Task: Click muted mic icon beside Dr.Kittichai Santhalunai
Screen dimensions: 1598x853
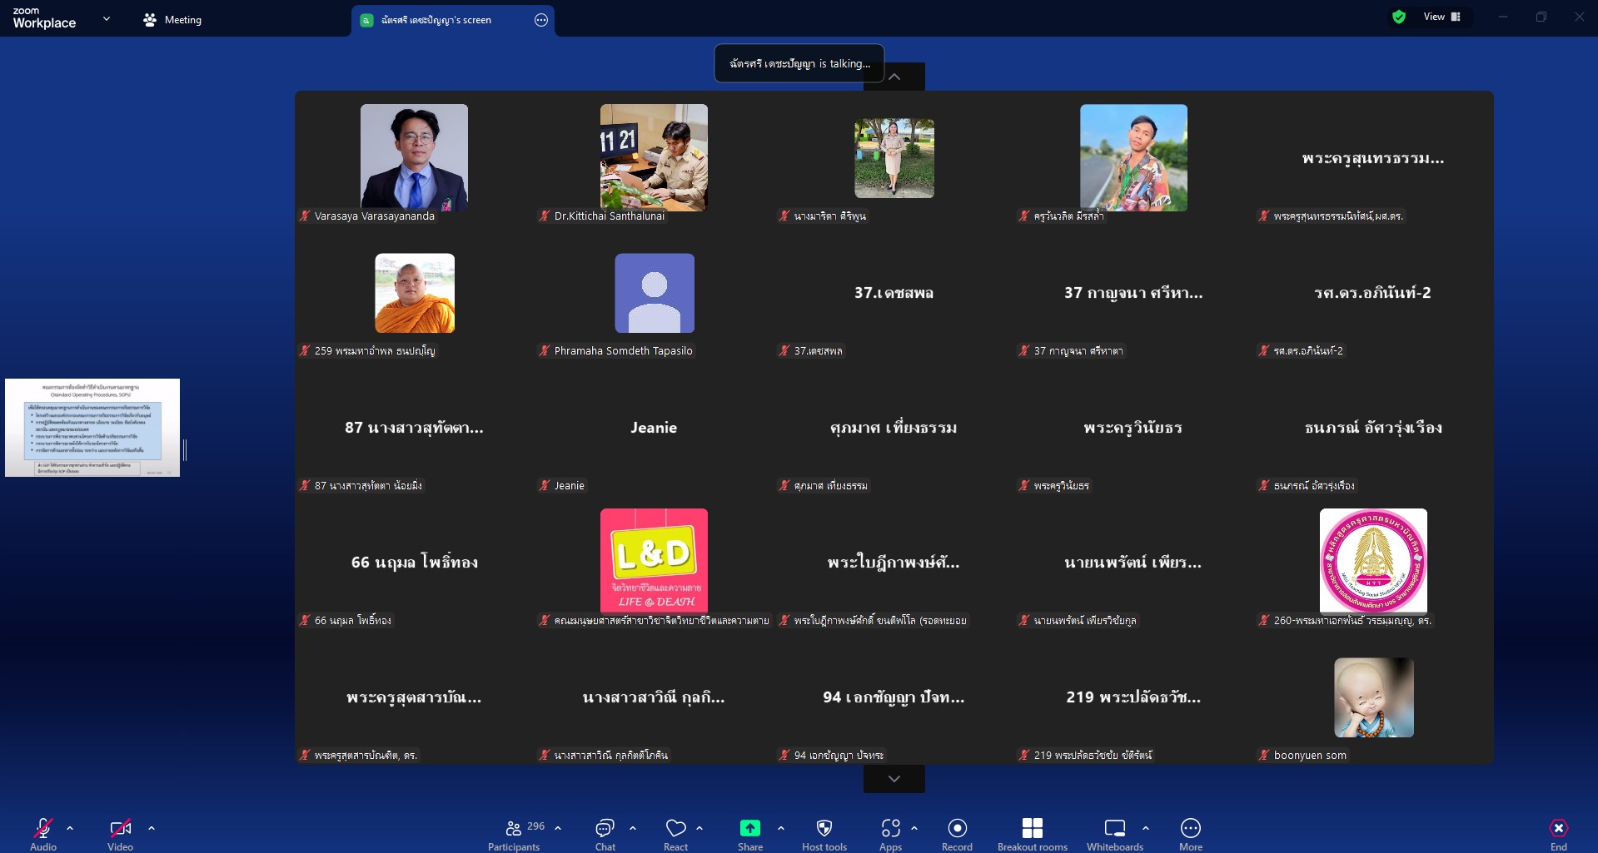Action: pos(545,216)
